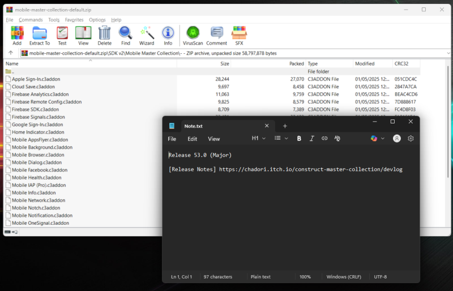Open the Help menu in WinRAR
The height and width of the screenshot is (291, 453).
pos(116,20)
